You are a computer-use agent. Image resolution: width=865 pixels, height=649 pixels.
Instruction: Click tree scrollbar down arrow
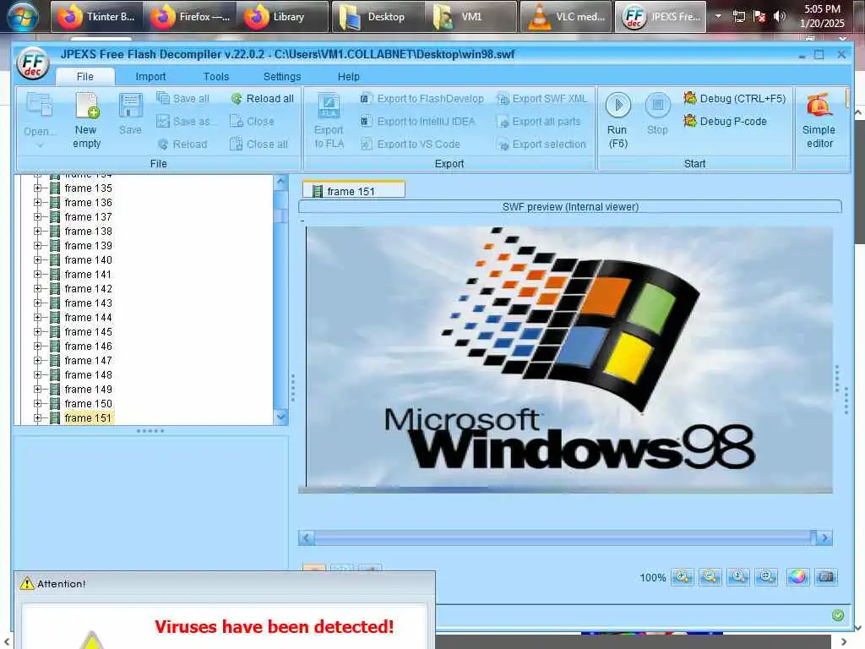pos(280,417)
